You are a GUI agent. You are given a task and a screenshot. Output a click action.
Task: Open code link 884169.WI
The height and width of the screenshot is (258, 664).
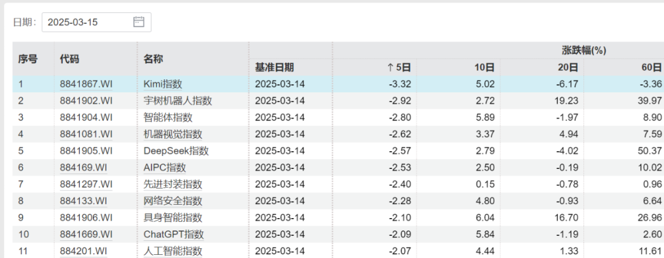pyautogui.click(x=84, y=168)
